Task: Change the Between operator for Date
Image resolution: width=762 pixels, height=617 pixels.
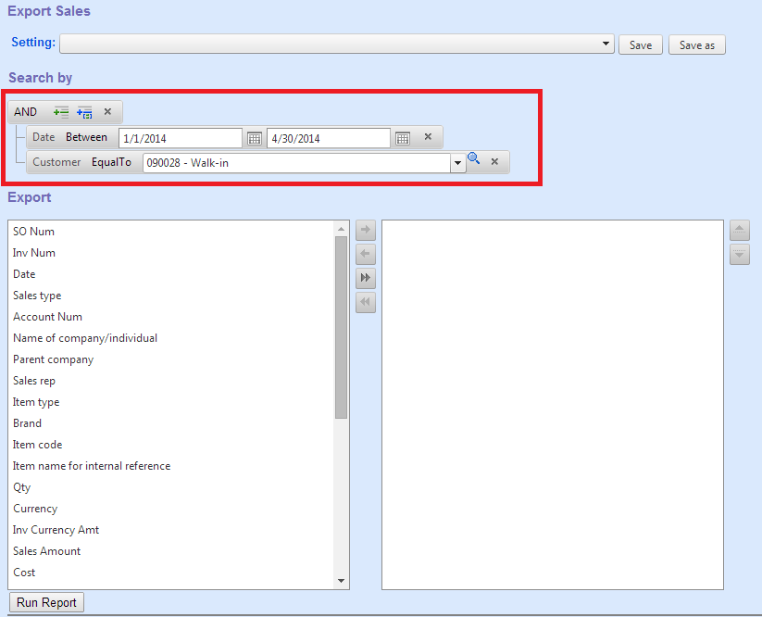Action: [86, 137]
